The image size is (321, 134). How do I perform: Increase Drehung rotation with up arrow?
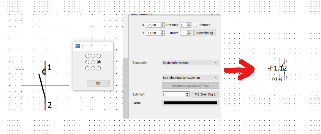189,24
